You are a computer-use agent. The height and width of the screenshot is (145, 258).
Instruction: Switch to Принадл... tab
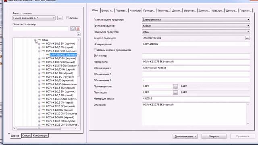point(149,10)
